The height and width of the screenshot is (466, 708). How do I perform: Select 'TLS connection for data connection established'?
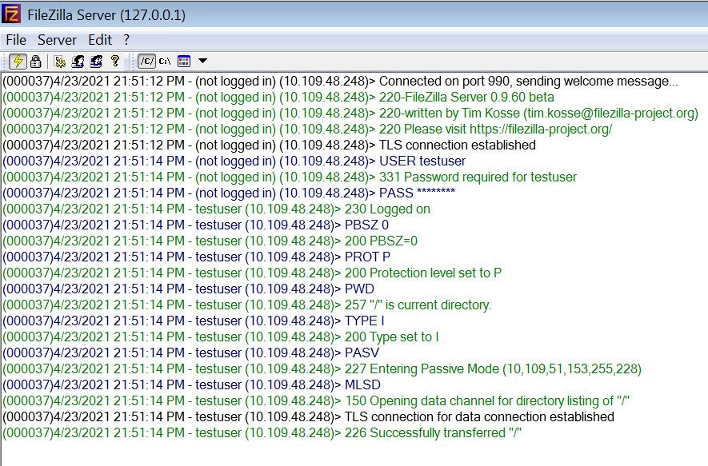pyautogui.click(x=479, y=417)
